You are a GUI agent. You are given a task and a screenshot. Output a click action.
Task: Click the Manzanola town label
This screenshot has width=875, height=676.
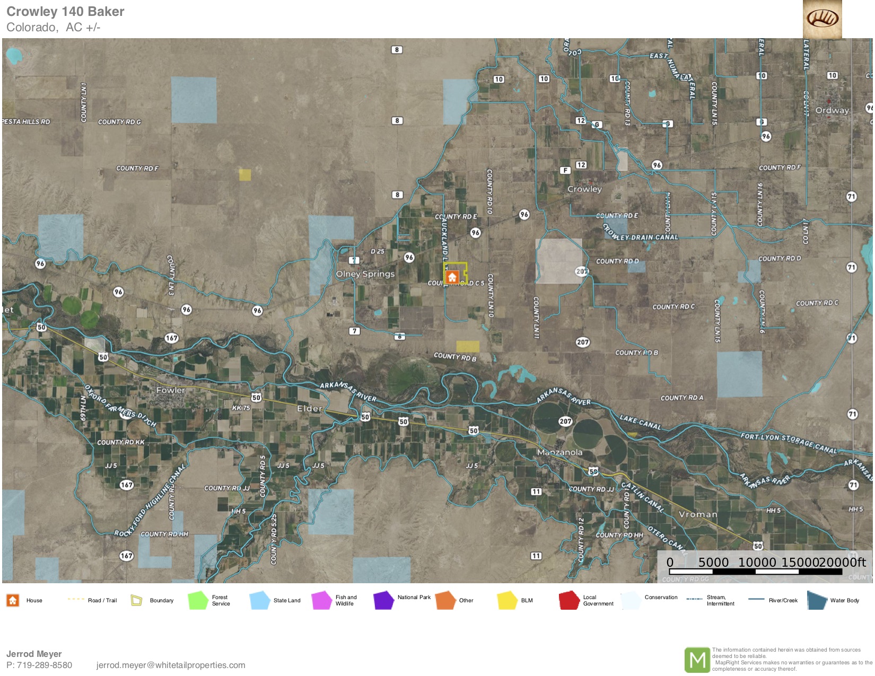(559, 452)
